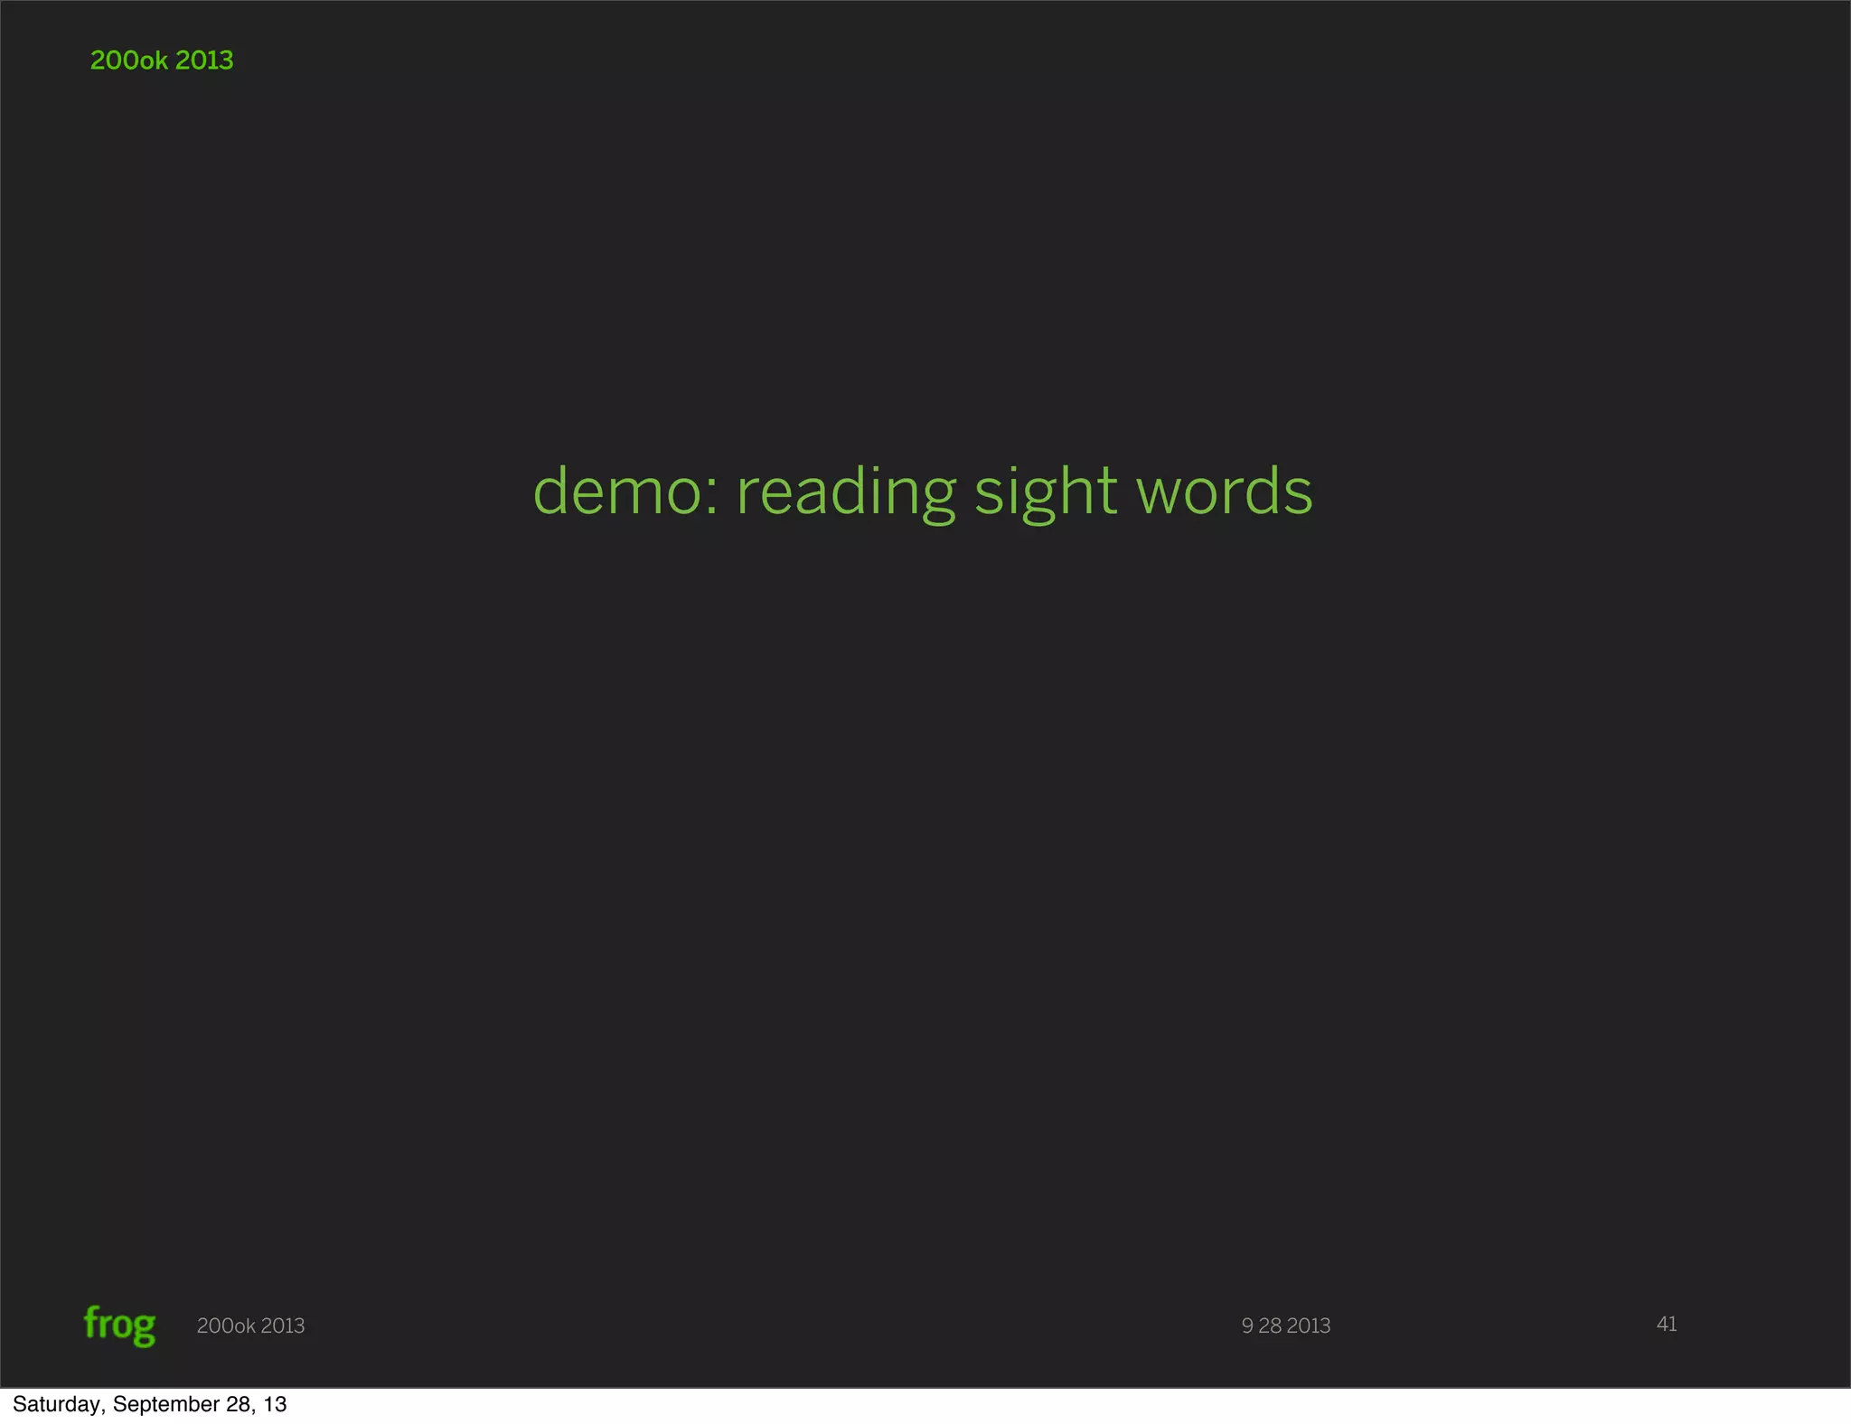Click '200ok' in the gray footer label
1851x1424 pixels.
click(x=226, y=1326)
